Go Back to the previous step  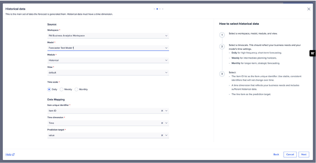point(276,154)
